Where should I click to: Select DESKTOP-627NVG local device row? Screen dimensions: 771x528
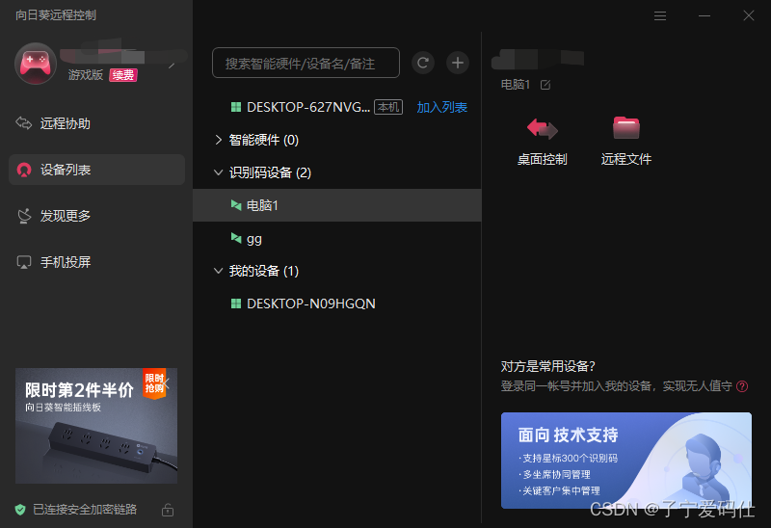tap(336, 107)
